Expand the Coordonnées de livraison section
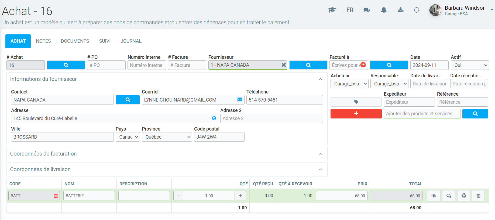Image resolution: width=495 pixels, height=220 pixels. point(320,169)
